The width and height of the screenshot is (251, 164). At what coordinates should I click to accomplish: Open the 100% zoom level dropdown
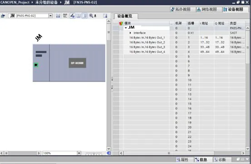click(x=79, y=153)
